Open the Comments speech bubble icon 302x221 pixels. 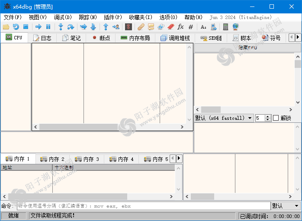151,27
